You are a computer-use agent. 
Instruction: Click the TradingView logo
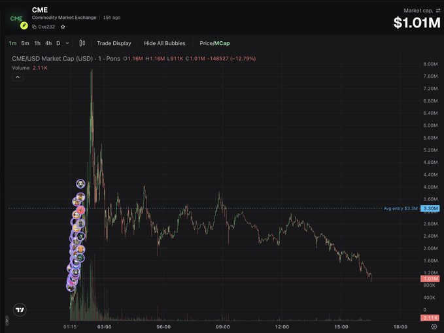pyautogui.click(x=20, y=310)
